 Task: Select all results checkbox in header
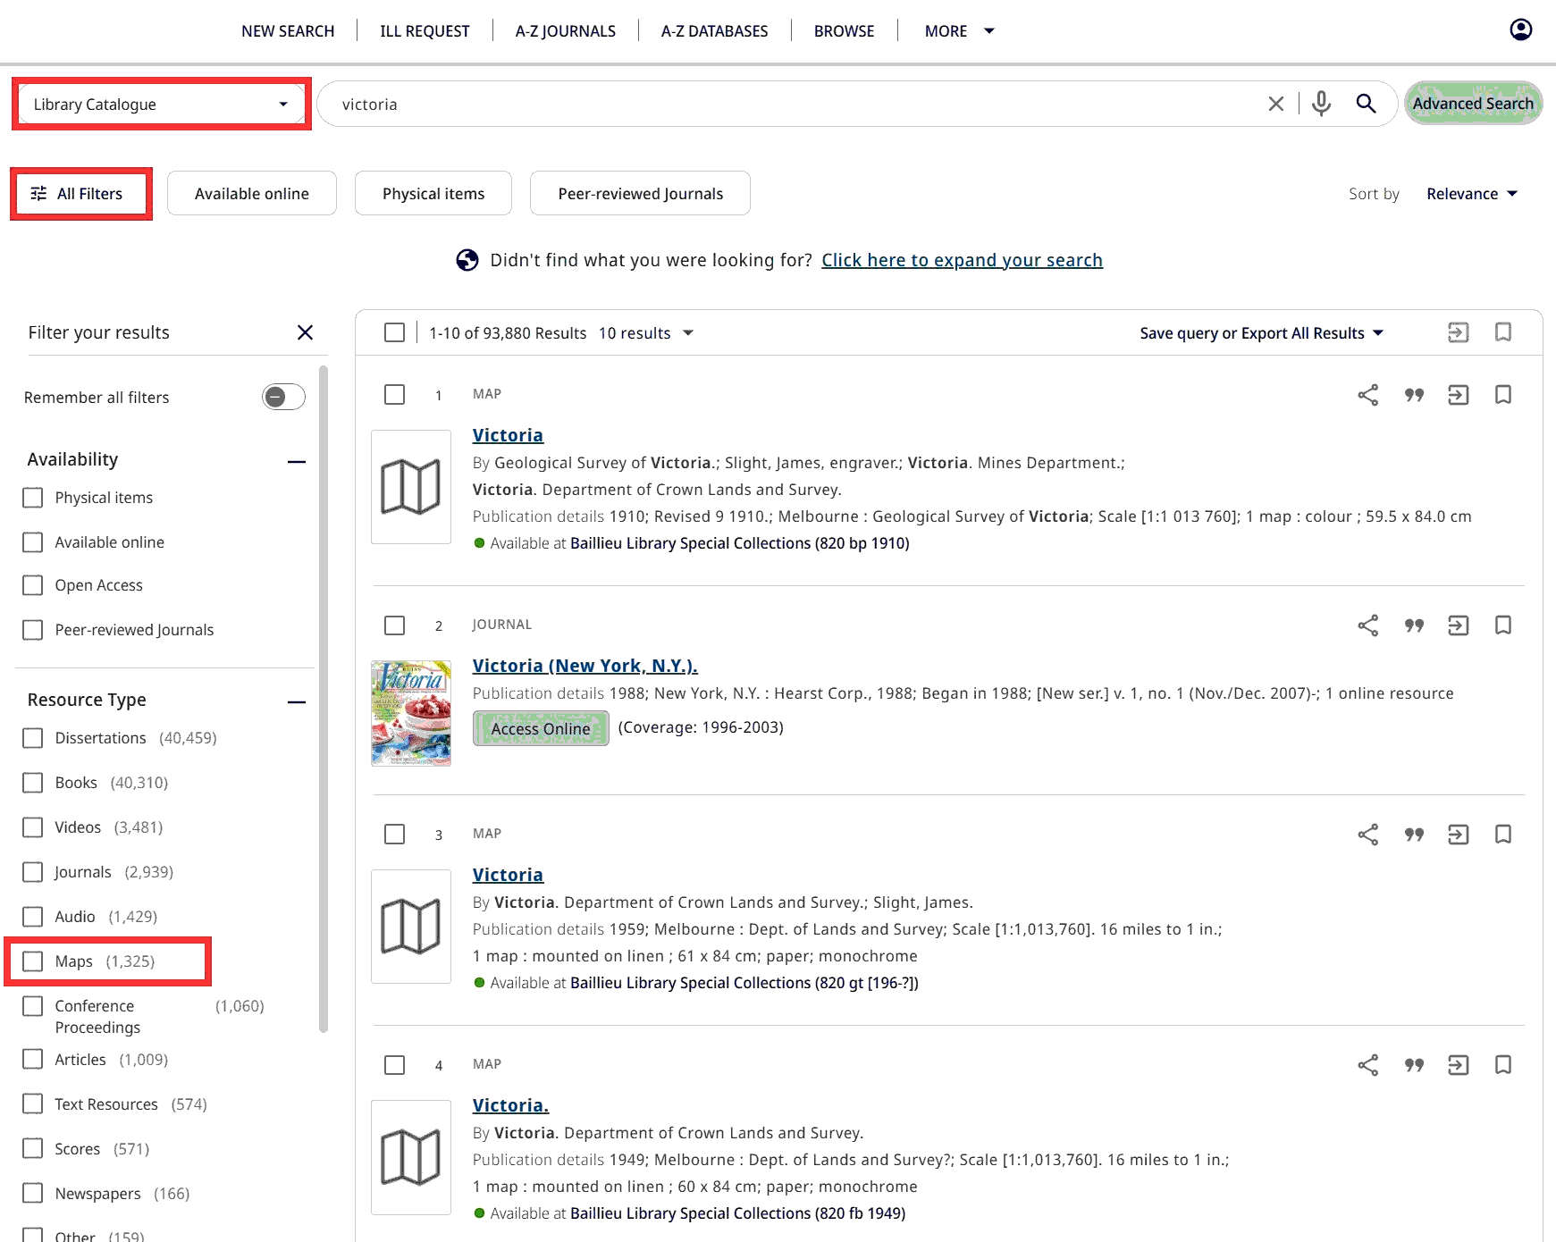pos(394,332)
